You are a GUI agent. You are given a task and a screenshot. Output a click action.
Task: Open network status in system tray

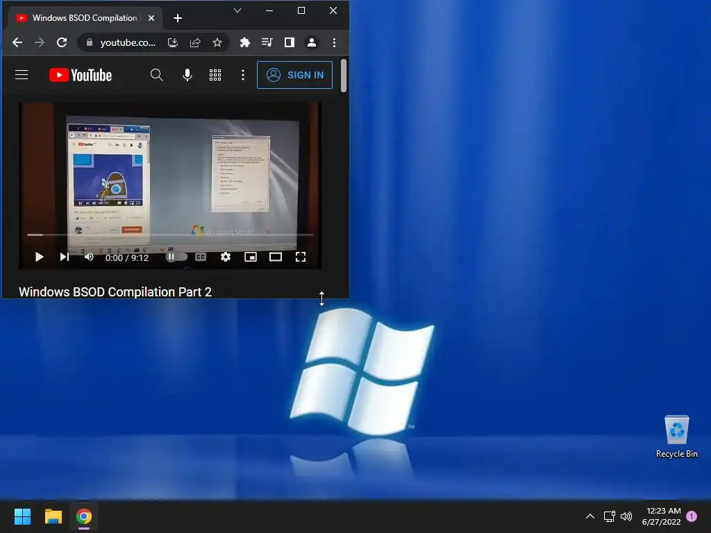coord(609,516)
